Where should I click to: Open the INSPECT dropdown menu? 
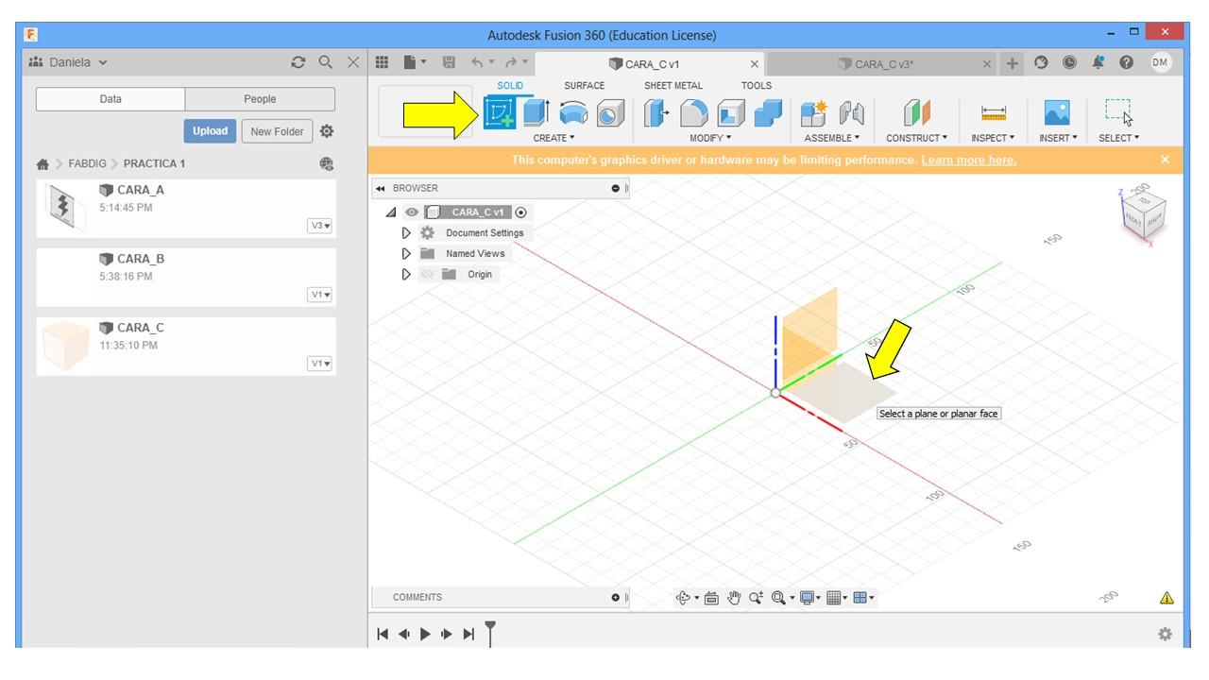[995, 138]
